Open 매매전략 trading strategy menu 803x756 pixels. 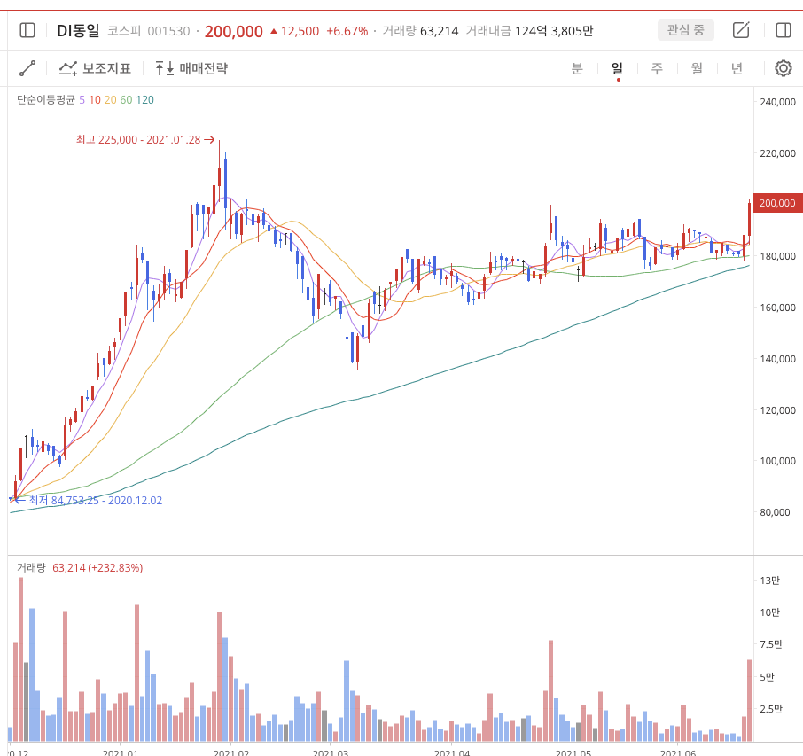191,68
